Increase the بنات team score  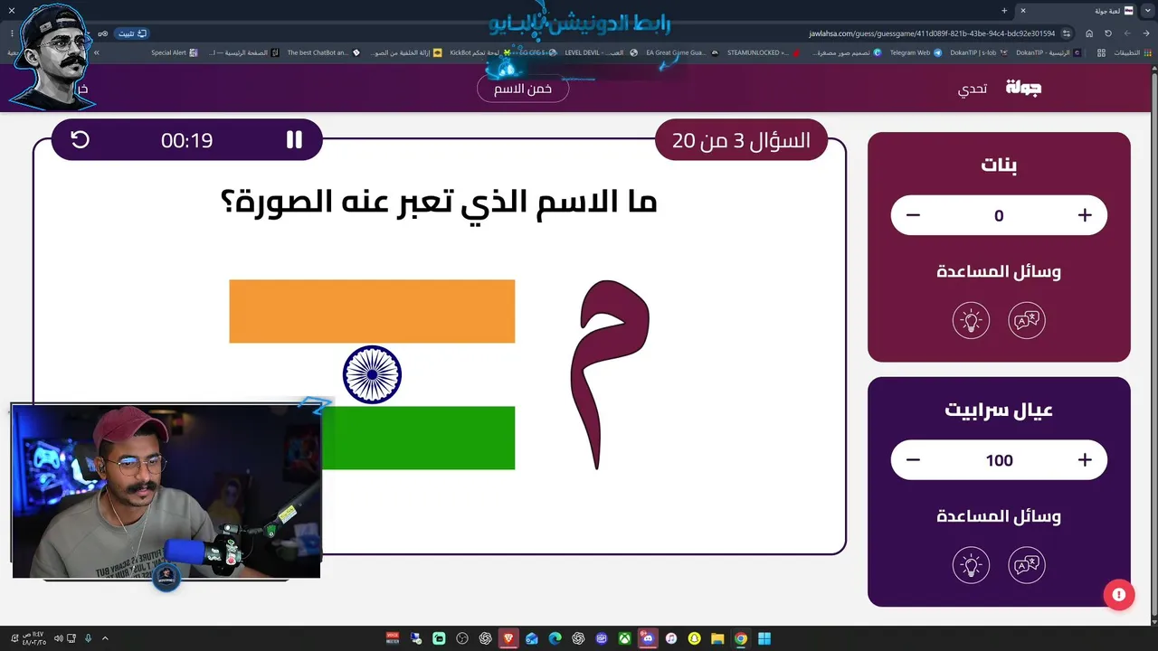click(1085, 215)
